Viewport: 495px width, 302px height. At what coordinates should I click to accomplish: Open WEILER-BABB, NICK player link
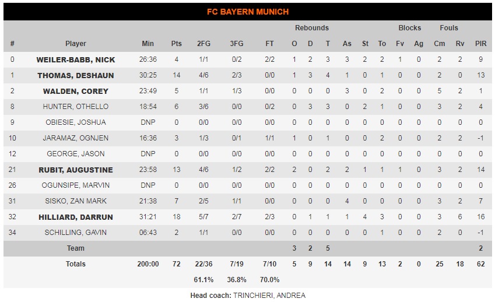75,59
